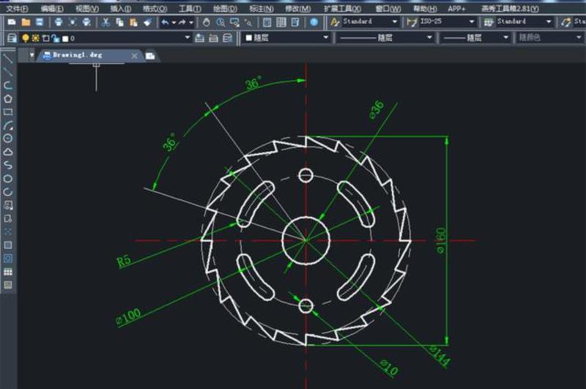Viewport: 586px width, 389px height.
Task: Open a file with the folder icon
Action: 26,23
